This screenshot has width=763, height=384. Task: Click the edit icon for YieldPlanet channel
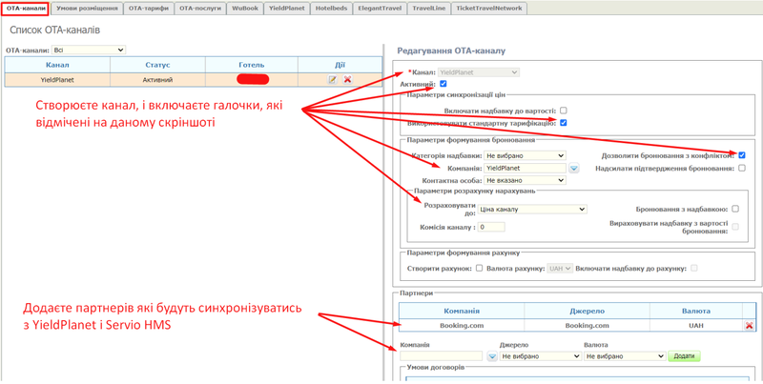click(333, 80)
